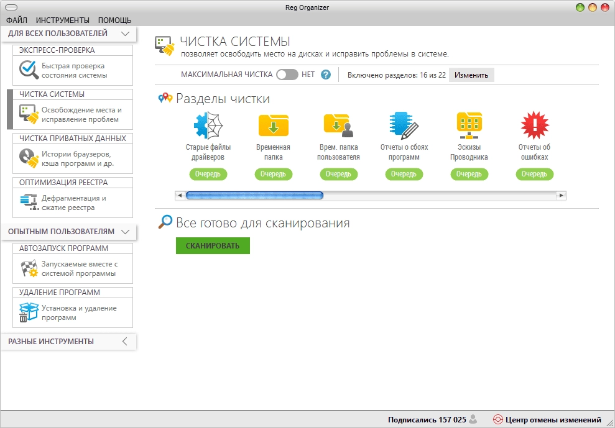Open Центр отмены изменений link
The image size is (615, 428).
pos(553,420)
